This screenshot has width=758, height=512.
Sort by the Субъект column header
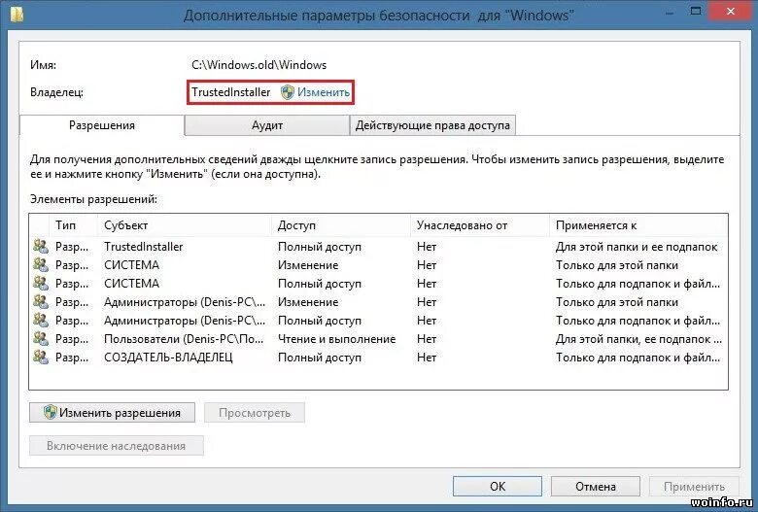185,225
